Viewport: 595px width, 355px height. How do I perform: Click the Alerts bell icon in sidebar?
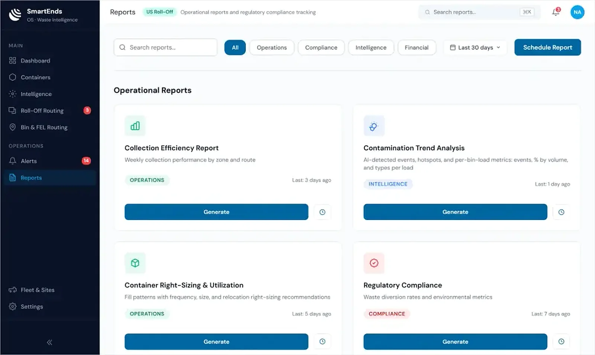13,161
